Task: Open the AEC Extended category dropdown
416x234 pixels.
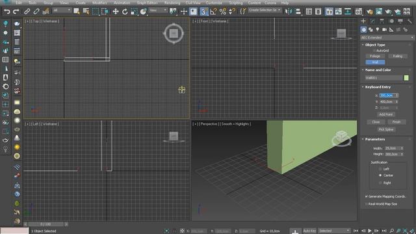Action: 387,38
